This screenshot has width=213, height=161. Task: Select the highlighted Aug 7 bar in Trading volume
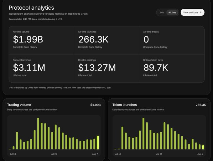pyautogui.click(x=98, y=143)
